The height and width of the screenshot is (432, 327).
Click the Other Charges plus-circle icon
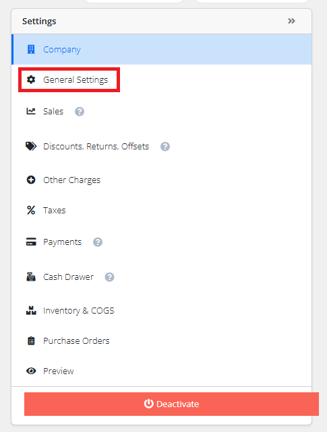coord(31,180)
